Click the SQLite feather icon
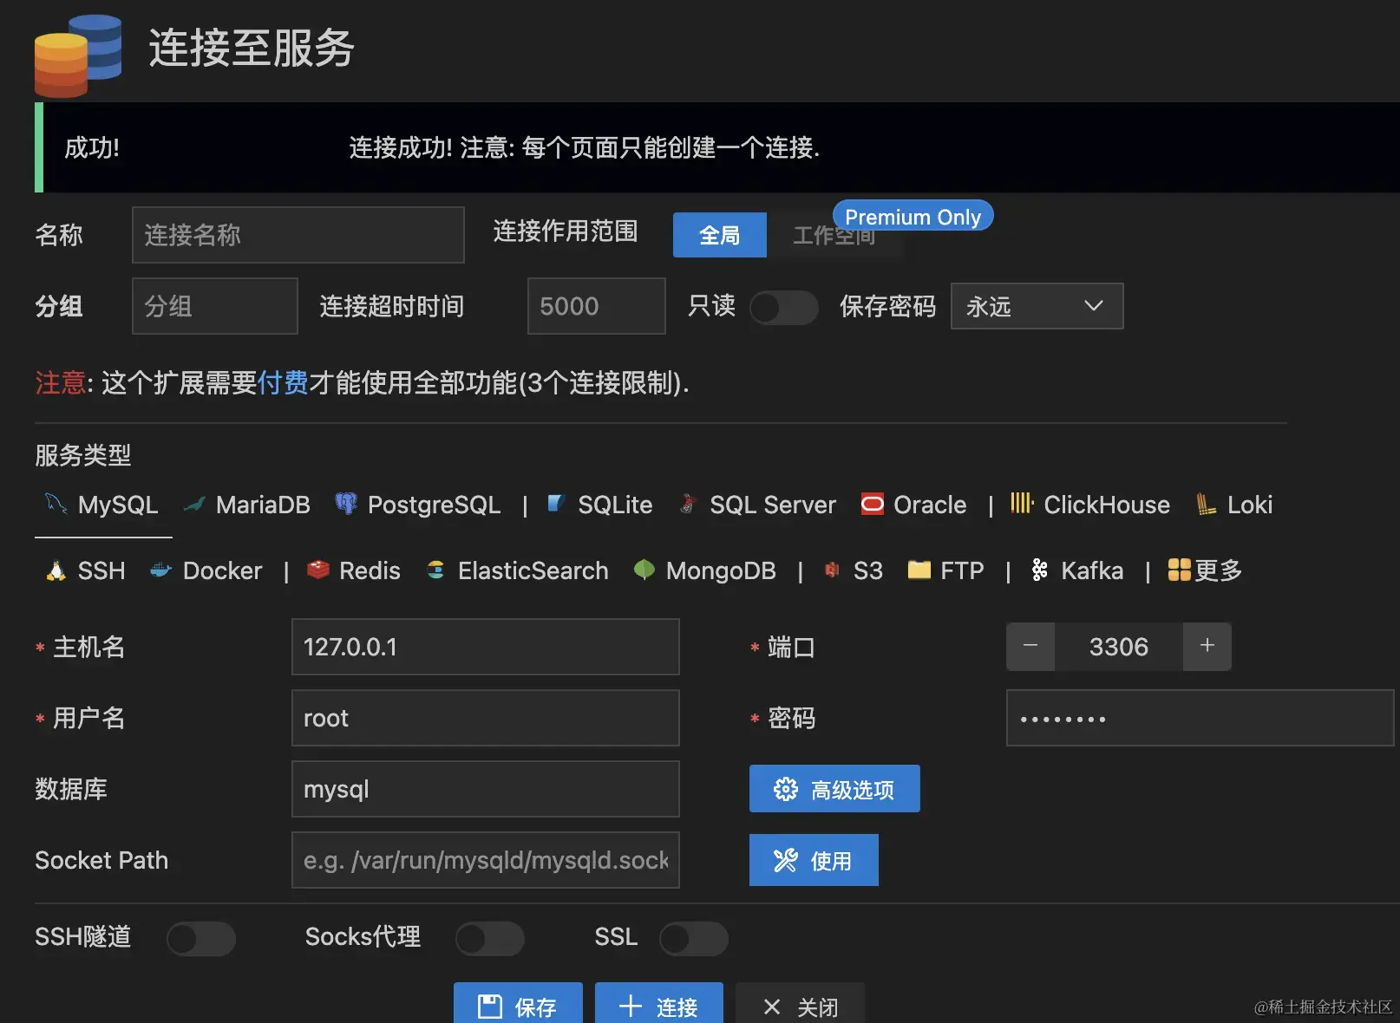The image size is (1400, 1023). (557, 504)
